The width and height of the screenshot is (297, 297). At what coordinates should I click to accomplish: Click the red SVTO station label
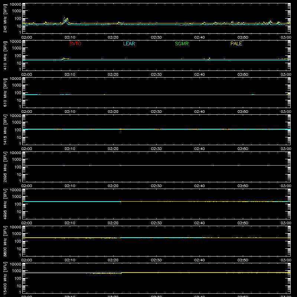(75, 43)
